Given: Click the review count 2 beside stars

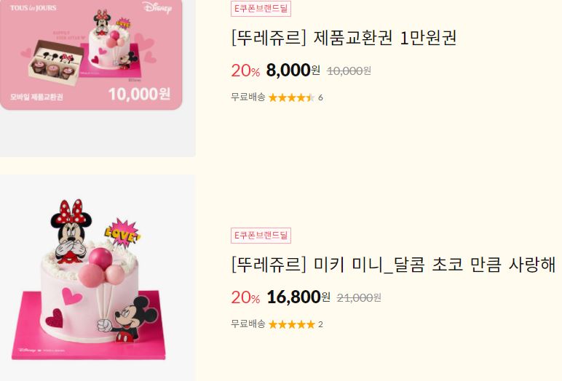Looking at the screenshot, I should (320, 324).
